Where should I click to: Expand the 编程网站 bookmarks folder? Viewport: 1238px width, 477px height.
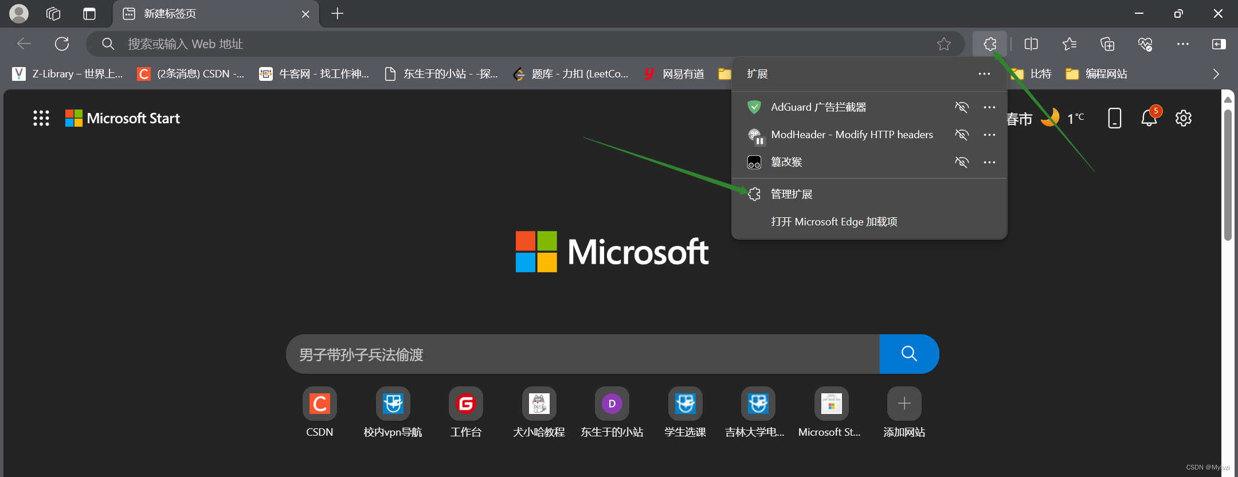(1096, 74)
